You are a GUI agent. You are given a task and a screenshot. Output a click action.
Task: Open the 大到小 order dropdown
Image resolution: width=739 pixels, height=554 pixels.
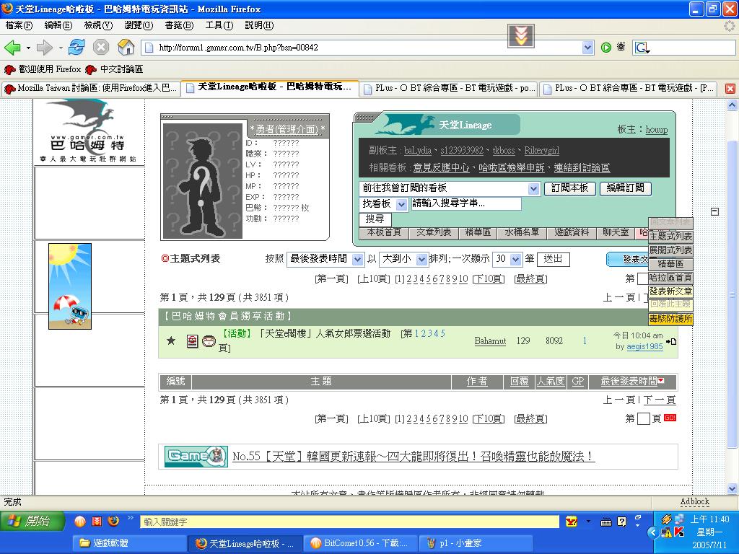pyautogui.click(x=422, y=259)
